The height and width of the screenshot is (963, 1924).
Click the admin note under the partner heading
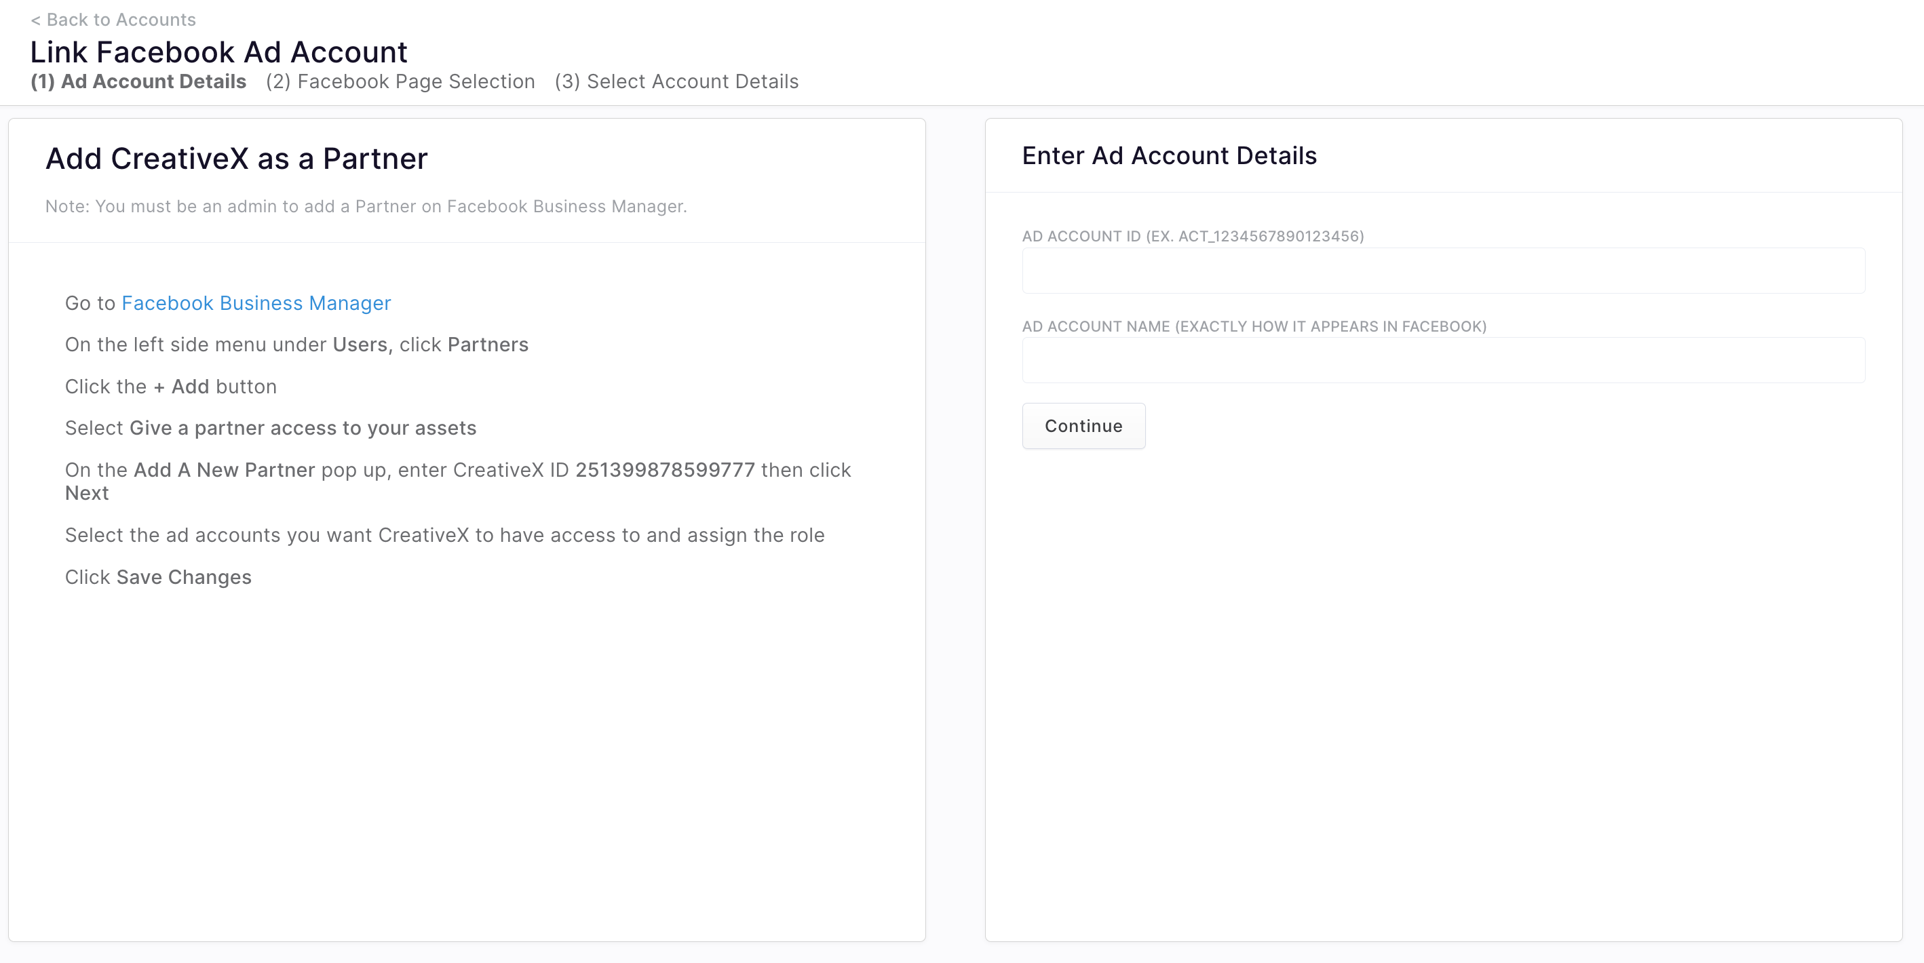click(x=366, y=206)
